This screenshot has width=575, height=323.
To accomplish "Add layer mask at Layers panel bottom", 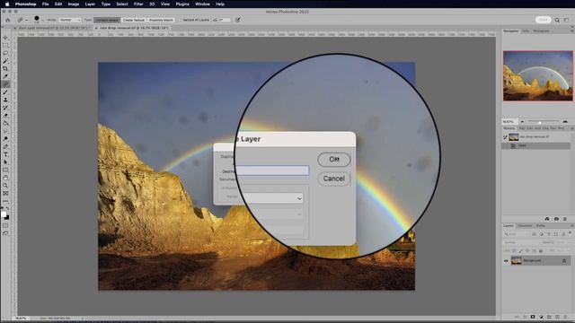I will click(x=533, y=317).
